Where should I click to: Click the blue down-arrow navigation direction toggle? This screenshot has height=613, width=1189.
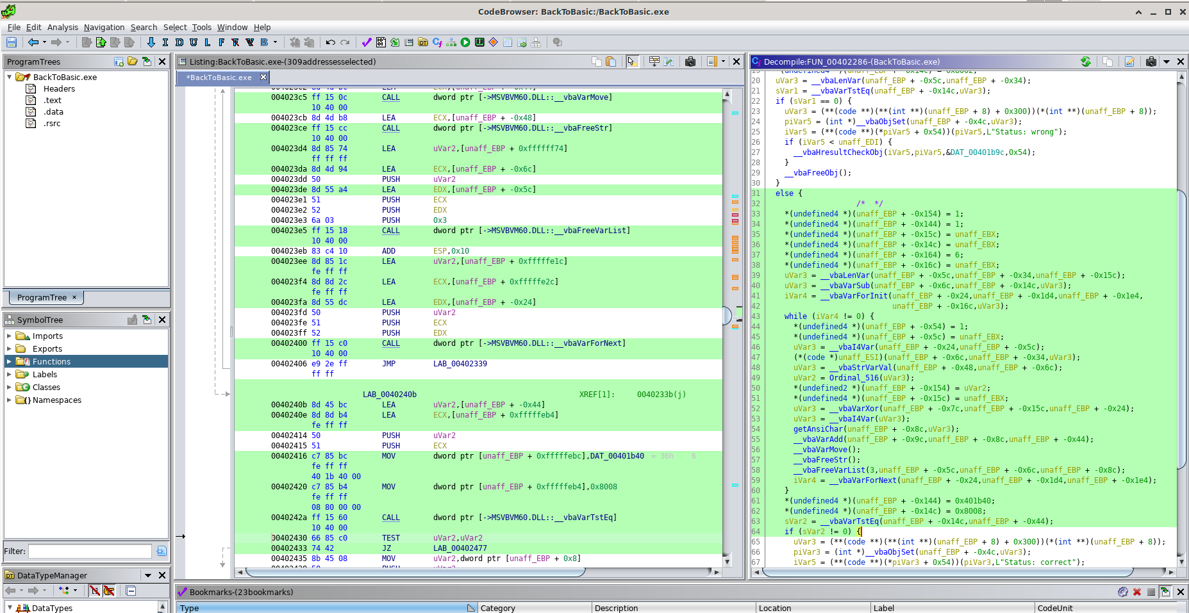pos(151,42)
